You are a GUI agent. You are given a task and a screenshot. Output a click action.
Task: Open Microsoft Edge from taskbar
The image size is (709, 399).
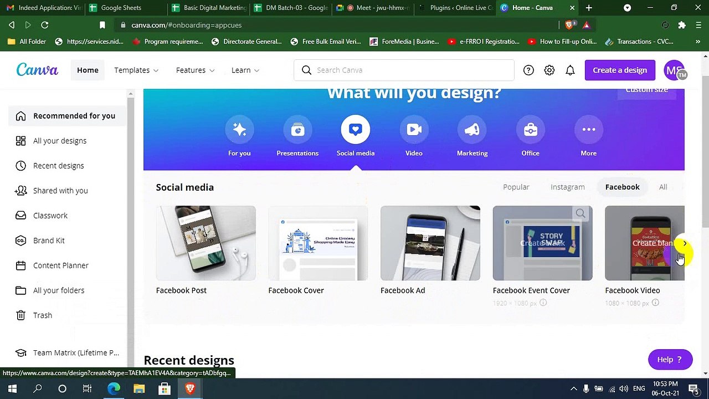click(x=114, y=388)
